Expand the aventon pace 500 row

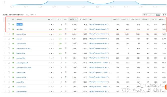[5, 63]
